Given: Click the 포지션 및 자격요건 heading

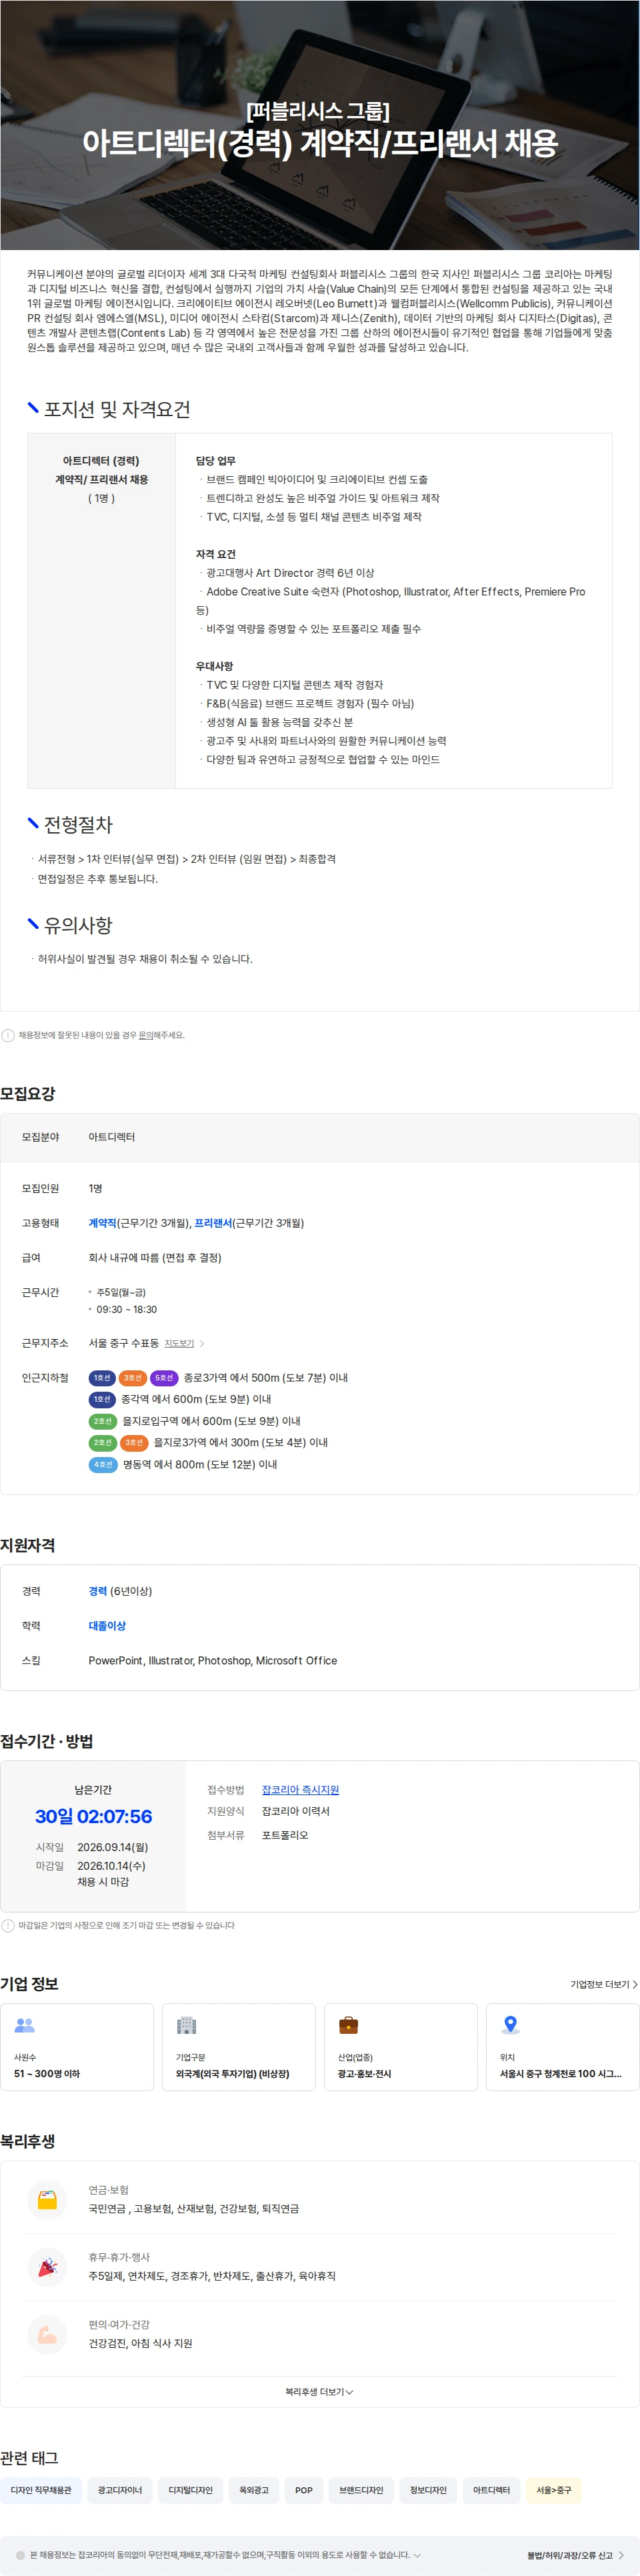Looking at the screenshot, I should coord(116,409).
